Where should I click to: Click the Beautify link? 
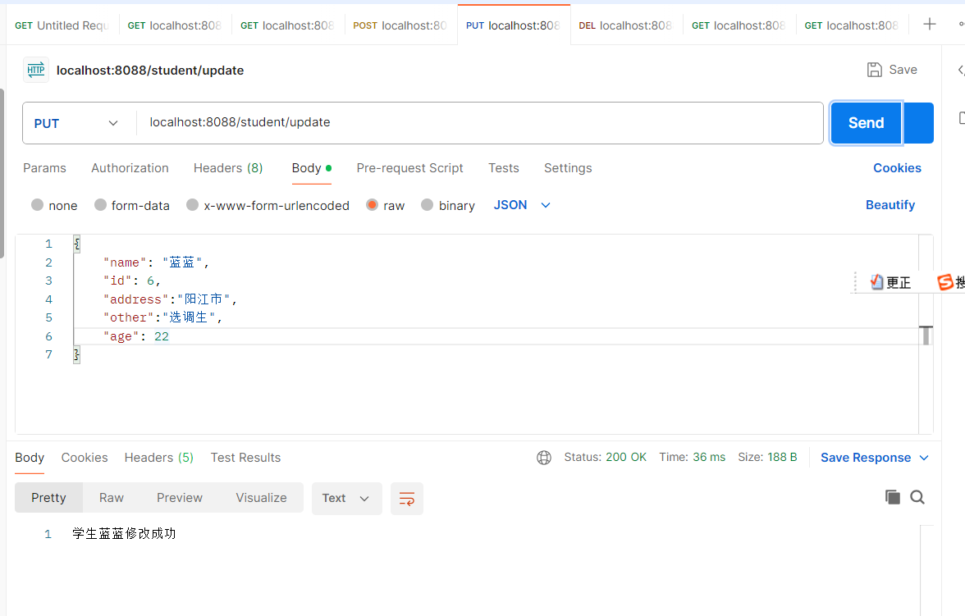point(890,205)
